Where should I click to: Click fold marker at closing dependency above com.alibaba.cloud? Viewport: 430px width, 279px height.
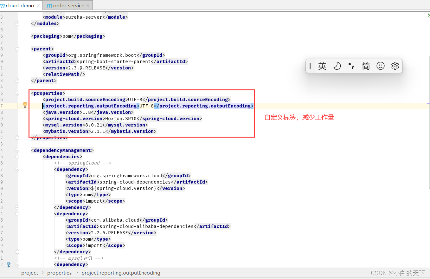tap(17, 207)
